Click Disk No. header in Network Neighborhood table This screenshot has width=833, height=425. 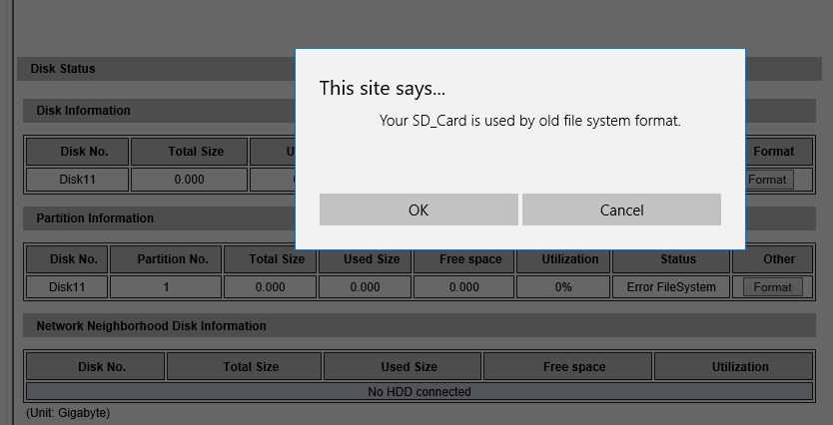(x=95, y=366)
